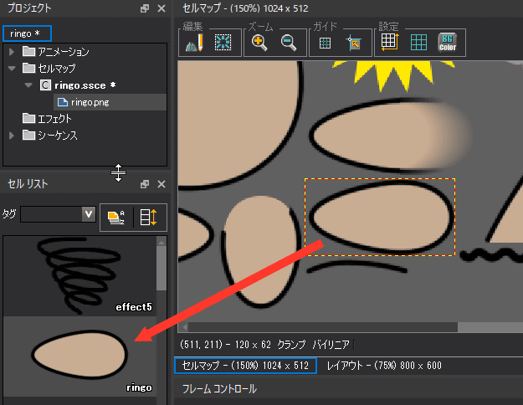Click the cell list scroll up arrow
Image resolution: width=523 pixels, height=405 pixels.
(162, 242)
